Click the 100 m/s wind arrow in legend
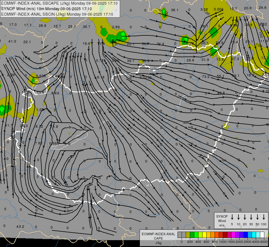Image resolution: width=269 pixels, height=247 pixels. tap(264, 217)
